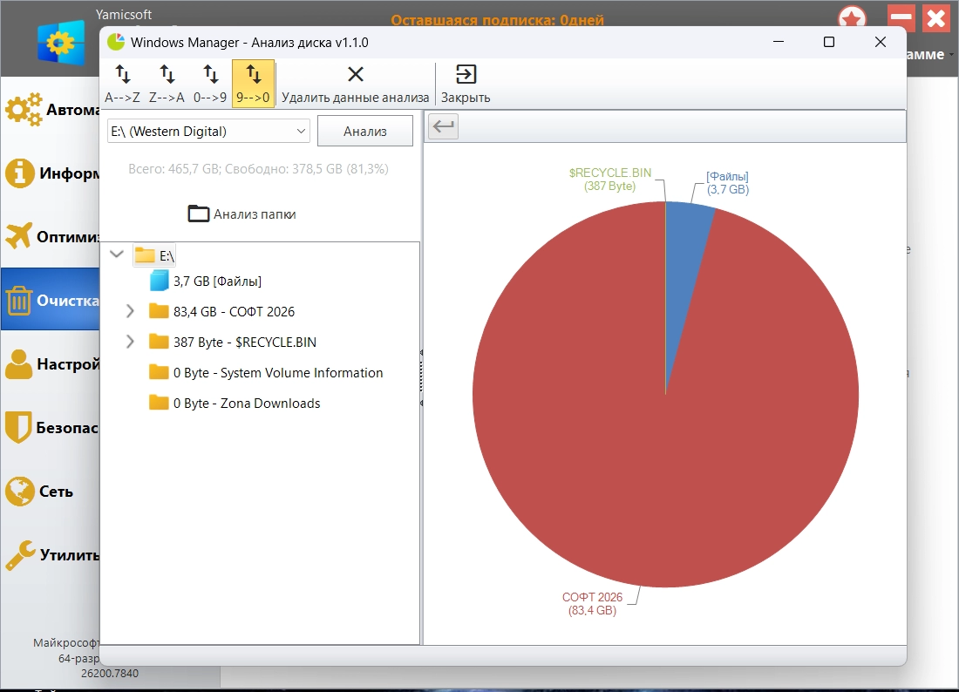
Task: Click folder icon of Zona Downloads
Action: click(159, 403)
